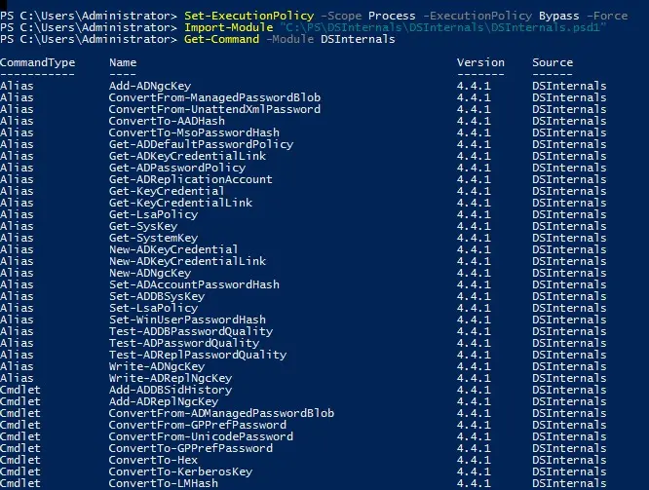Screen dimensions: 649x490
Task: Click the Version column header
Action: 480,62
